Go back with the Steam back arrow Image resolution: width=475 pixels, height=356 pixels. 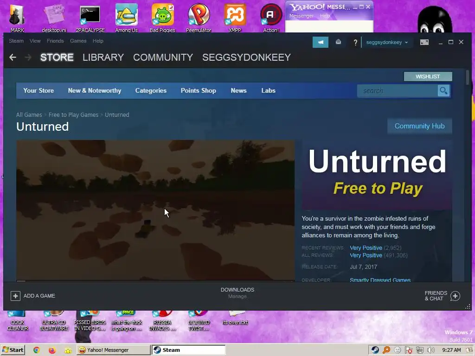[x=13, y=57]
